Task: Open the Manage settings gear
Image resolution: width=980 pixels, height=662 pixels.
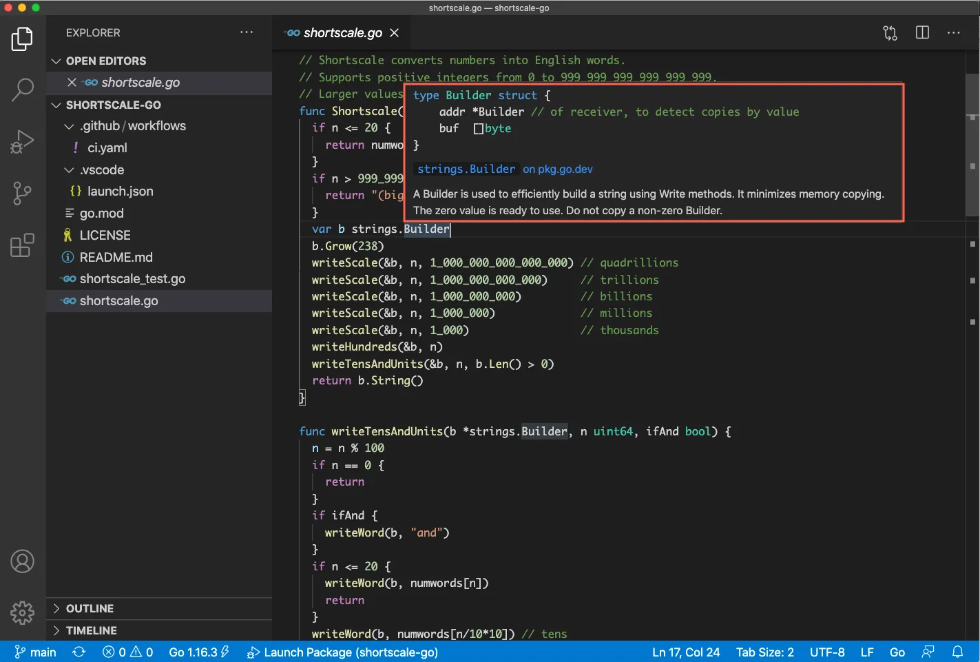Action: tap(23, 612)
